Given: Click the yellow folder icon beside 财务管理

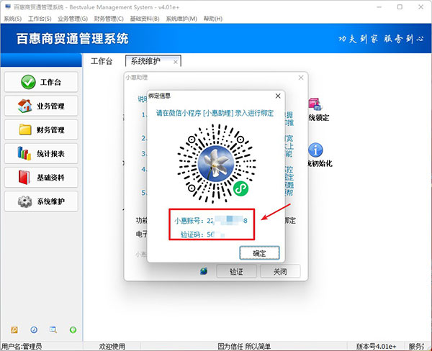Looking at the screenshot, I should [x=25, y=129].
